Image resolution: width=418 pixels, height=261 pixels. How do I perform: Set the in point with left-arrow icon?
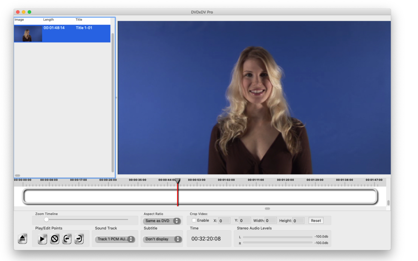(67, 239)
